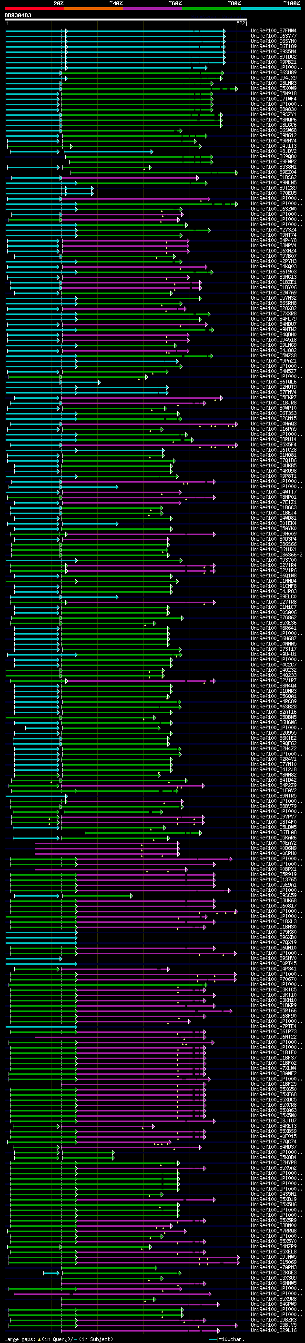Select label UniRef100_Q28X82
Image resolution: width=305 pixels, height=1343 pixels.
pyautogui.click(x=274, y=309)
